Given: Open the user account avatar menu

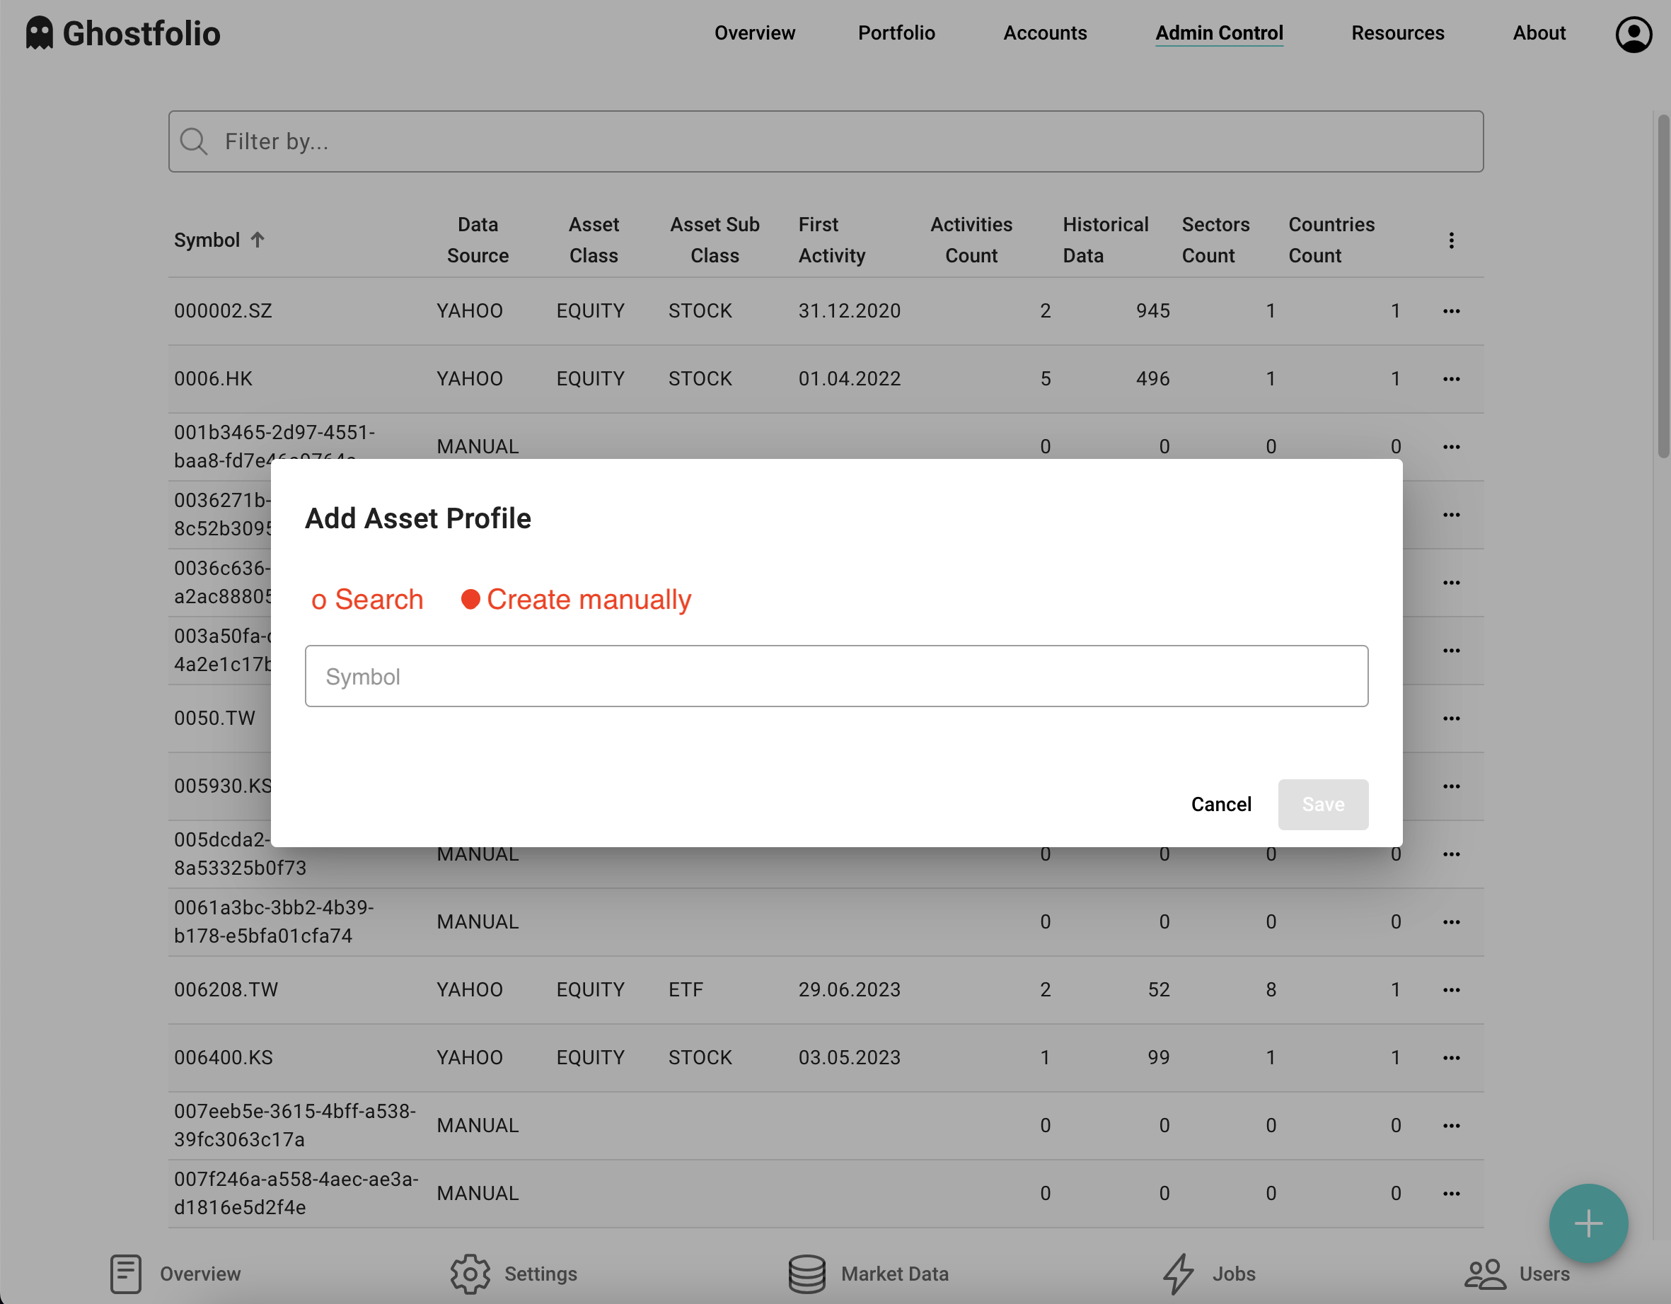Looking at the screenshot, I should (x=1634, y=33).
